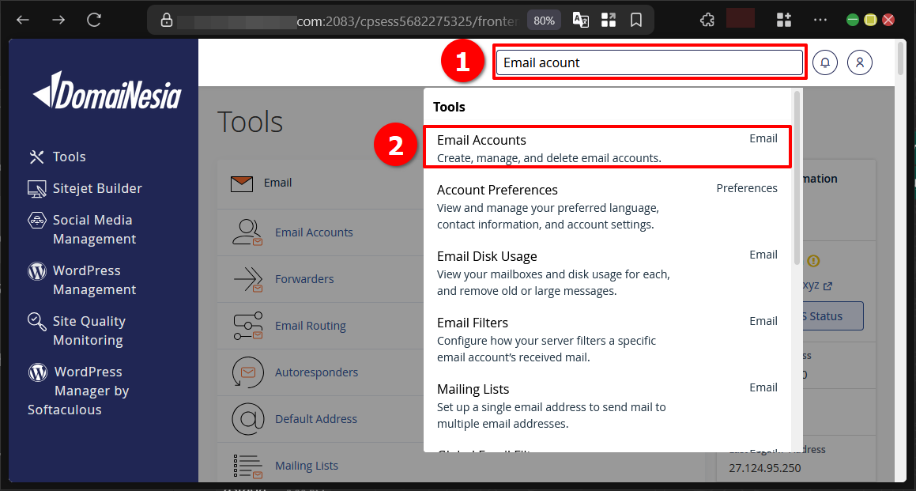Open Autoresponders using its envelope icon
The height and width of the screenshot is (491, 916).
pos(247,372)
